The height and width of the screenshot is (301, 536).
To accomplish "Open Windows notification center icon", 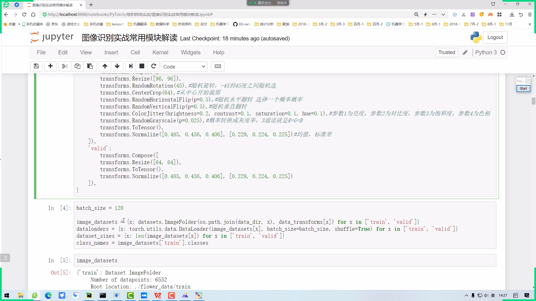I will [x=527, y=295].
